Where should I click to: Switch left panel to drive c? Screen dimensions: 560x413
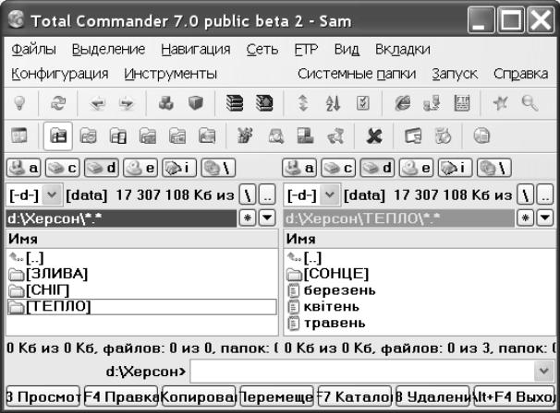[63, 168]
